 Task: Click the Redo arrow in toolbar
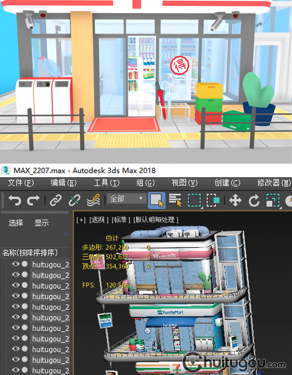click(x=33, y=201)
